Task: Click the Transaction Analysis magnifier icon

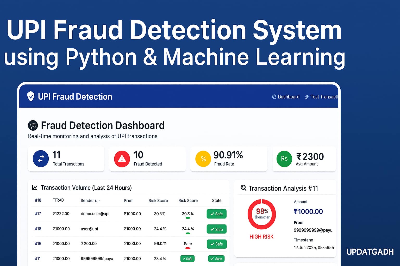Action: 243,188
